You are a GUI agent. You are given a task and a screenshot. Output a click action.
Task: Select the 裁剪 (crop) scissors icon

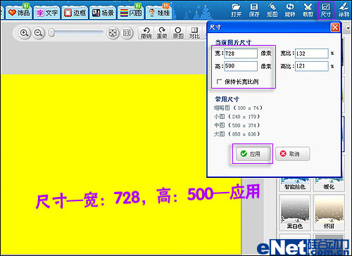click(308, 11)
